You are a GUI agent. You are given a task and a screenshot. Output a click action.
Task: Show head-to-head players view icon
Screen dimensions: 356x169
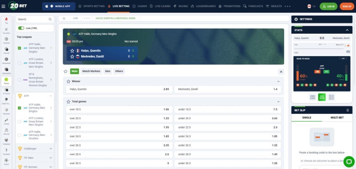coord(322,97)
